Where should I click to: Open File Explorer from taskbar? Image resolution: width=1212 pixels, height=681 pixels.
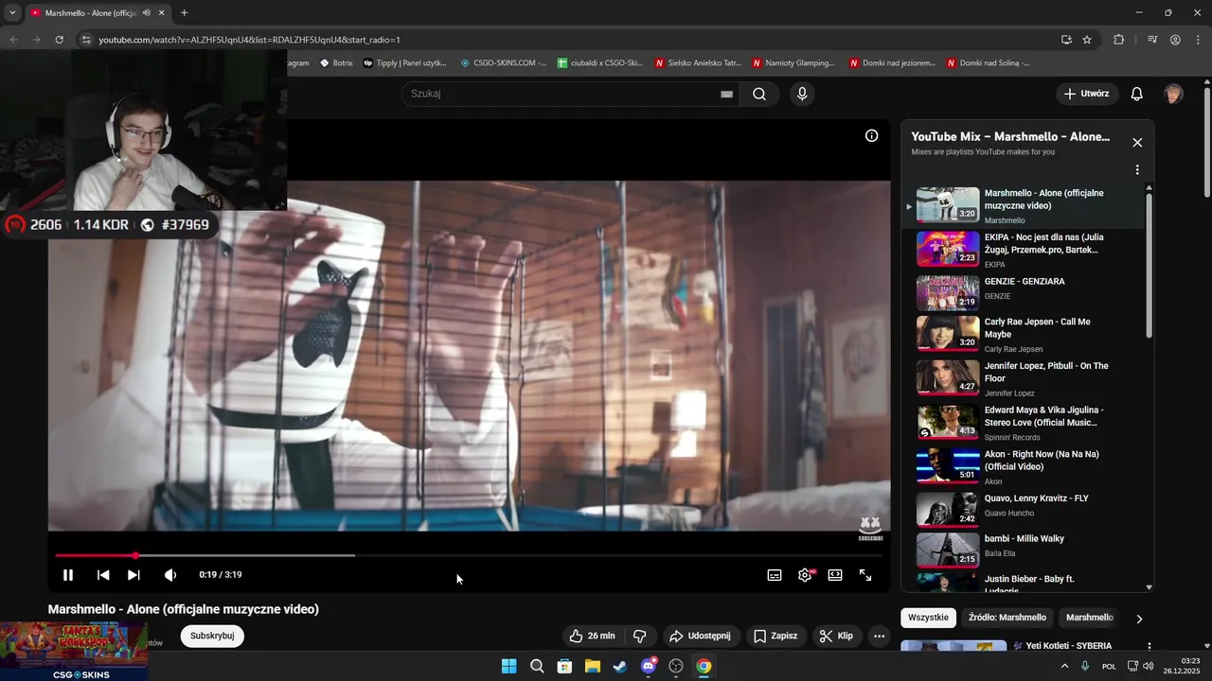pos(593,666)
